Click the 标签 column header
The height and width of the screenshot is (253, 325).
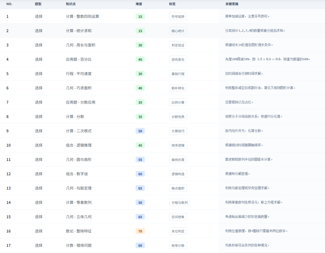[x=172, y=4]
